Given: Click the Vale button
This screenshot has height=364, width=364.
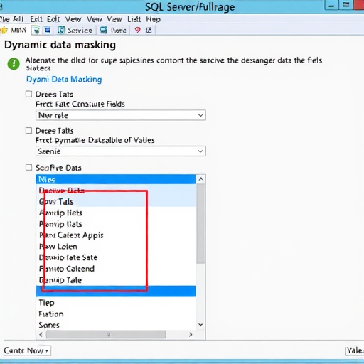Looking at the screenshot, I should tap(354, 350).
